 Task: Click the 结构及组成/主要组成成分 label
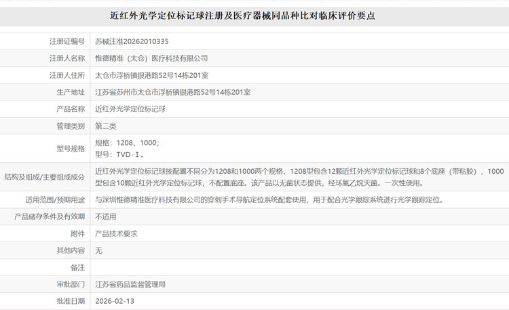[x=45, y=177]
